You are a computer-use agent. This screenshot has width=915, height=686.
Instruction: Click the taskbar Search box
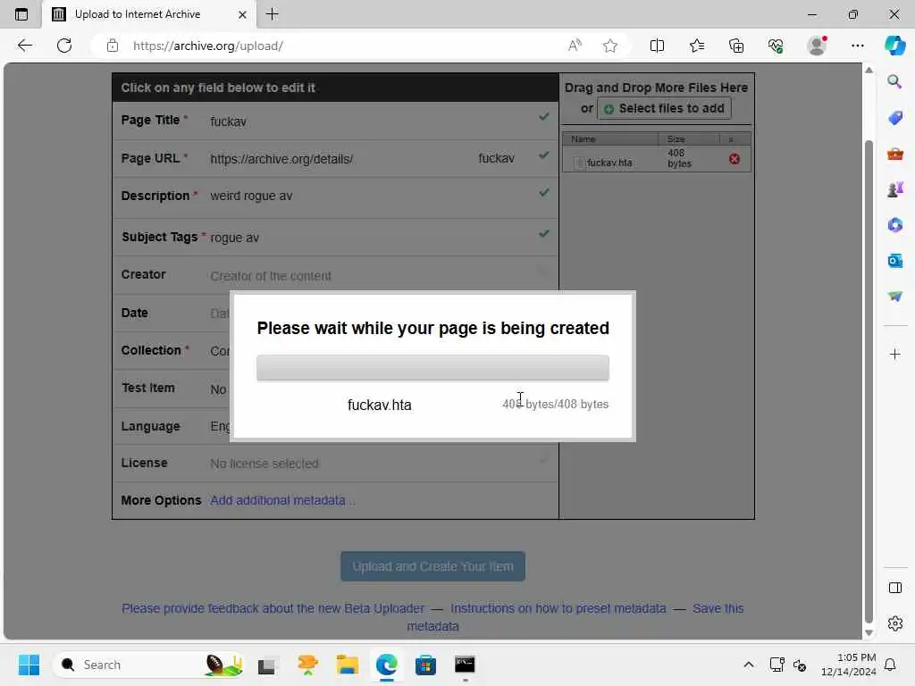coord(149,665)
